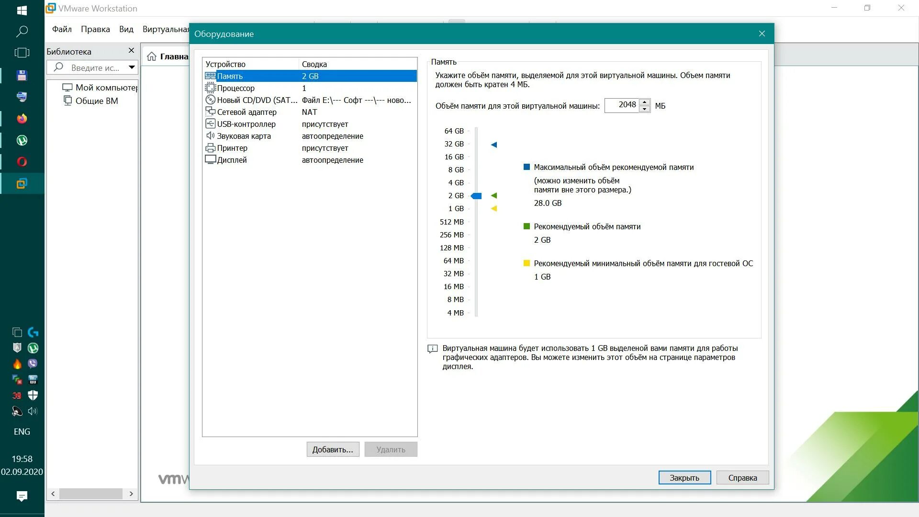Click the blue maximum memory marker
The width and height of the screenshot is (919, 517).
(494, 145)
